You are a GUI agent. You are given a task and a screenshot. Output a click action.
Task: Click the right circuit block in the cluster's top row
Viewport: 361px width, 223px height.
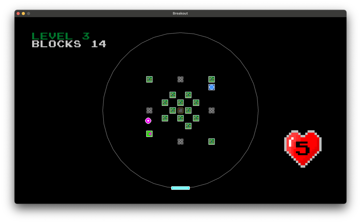[x=188, y=95]
